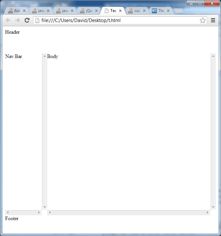Open the Chrome hamburger menu
The image size is (221, 236).
213,20
